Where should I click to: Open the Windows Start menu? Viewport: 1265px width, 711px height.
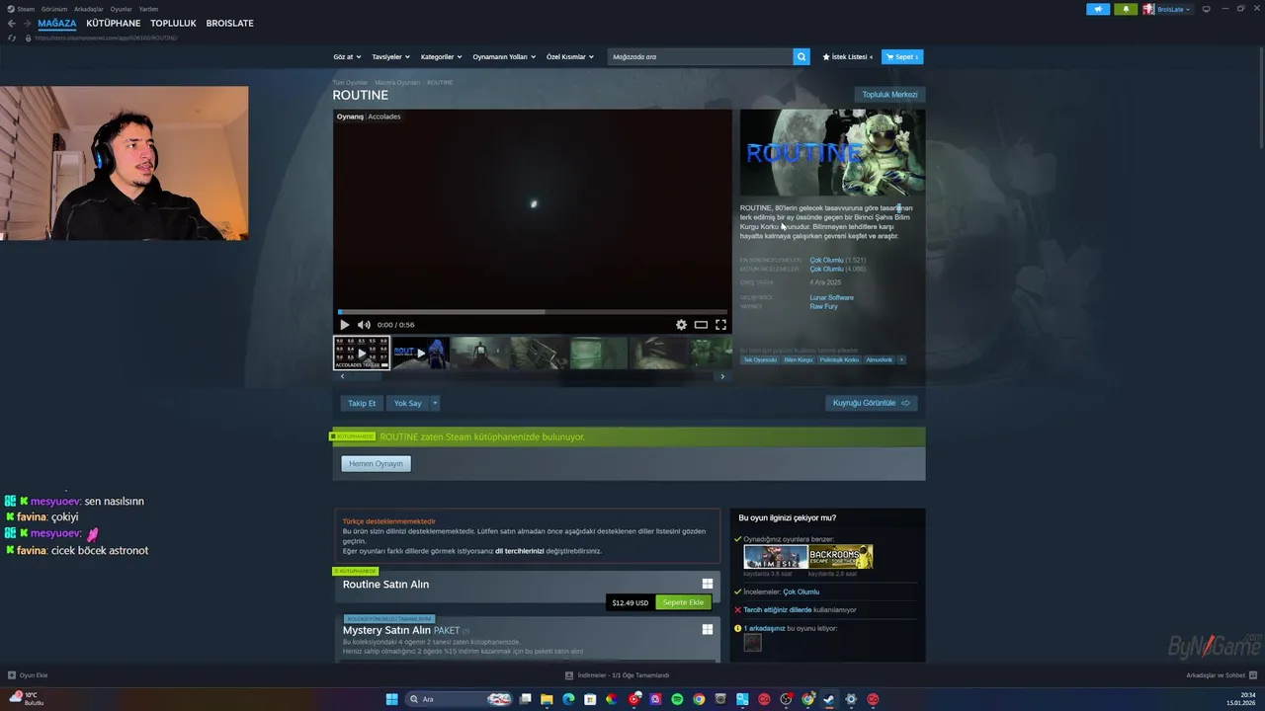coord(391,699)
